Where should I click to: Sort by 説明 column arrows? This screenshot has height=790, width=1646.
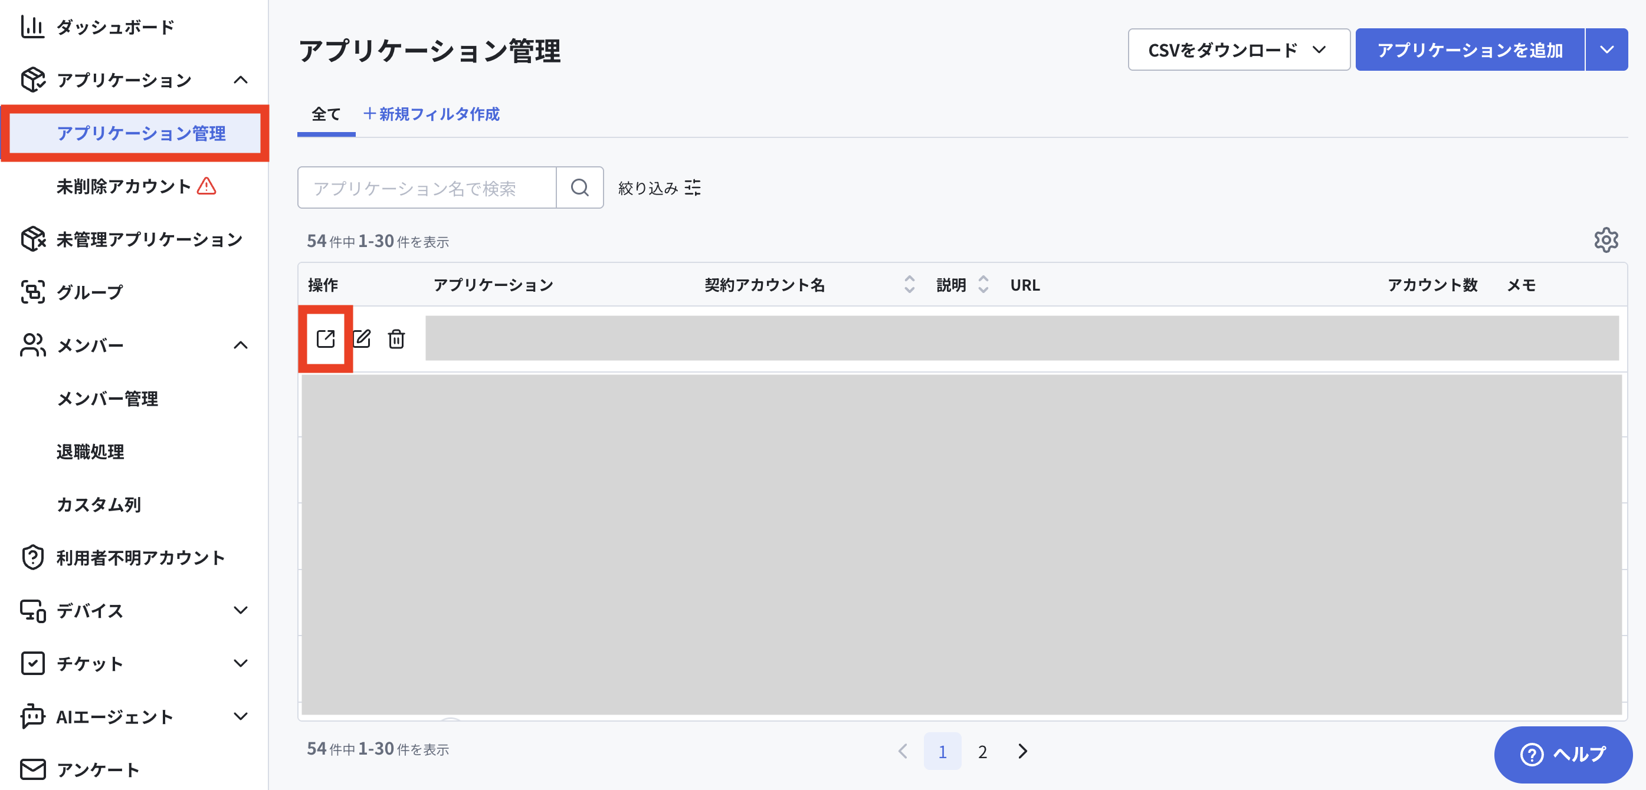pyautogui.click(x=983, y=284)
